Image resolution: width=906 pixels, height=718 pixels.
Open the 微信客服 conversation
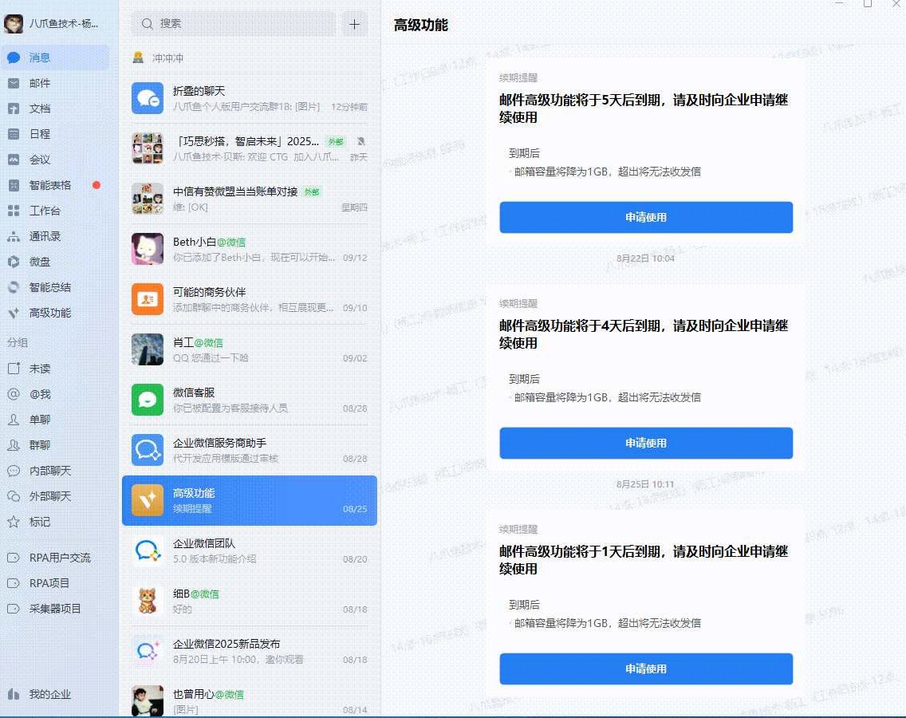click(250, 400)
